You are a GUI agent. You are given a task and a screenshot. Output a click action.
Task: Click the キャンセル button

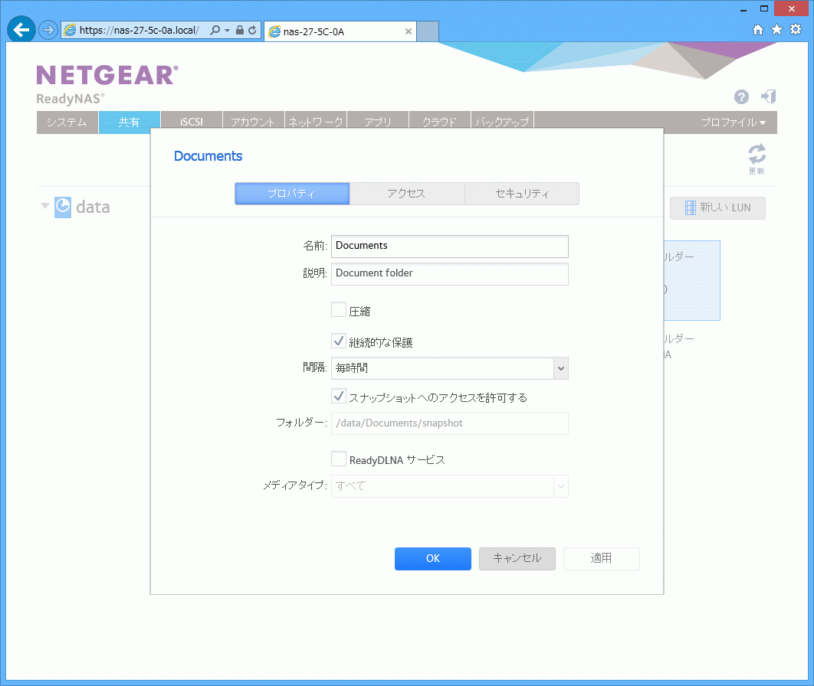point(517,559)
